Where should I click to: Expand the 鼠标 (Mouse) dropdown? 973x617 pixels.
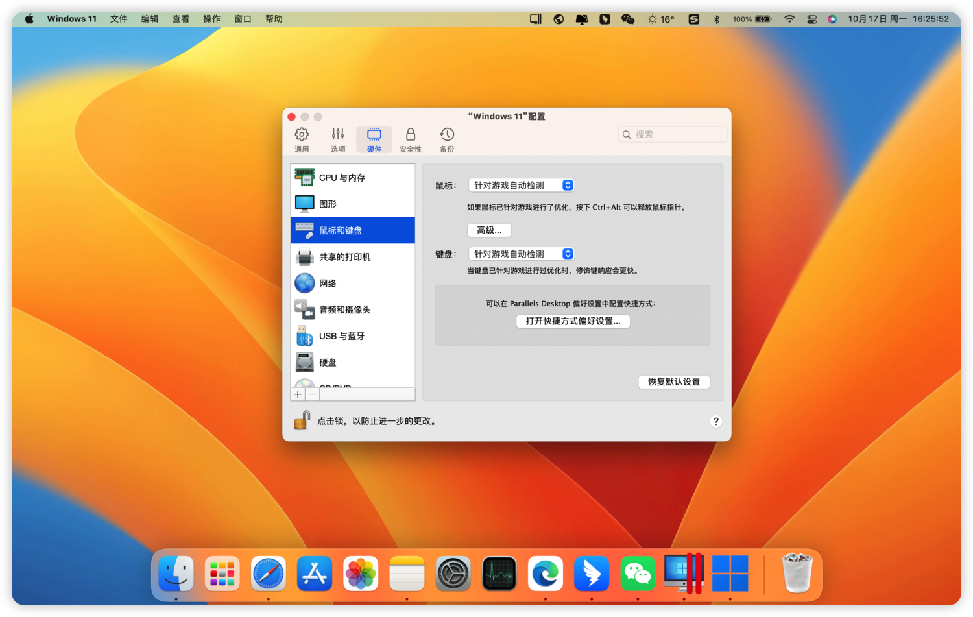[x=521, y=185]
